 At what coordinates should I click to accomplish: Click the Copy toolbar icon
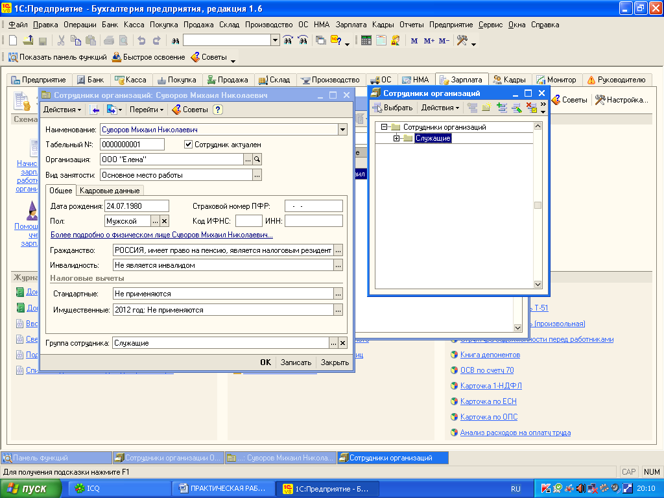(76, 41)
